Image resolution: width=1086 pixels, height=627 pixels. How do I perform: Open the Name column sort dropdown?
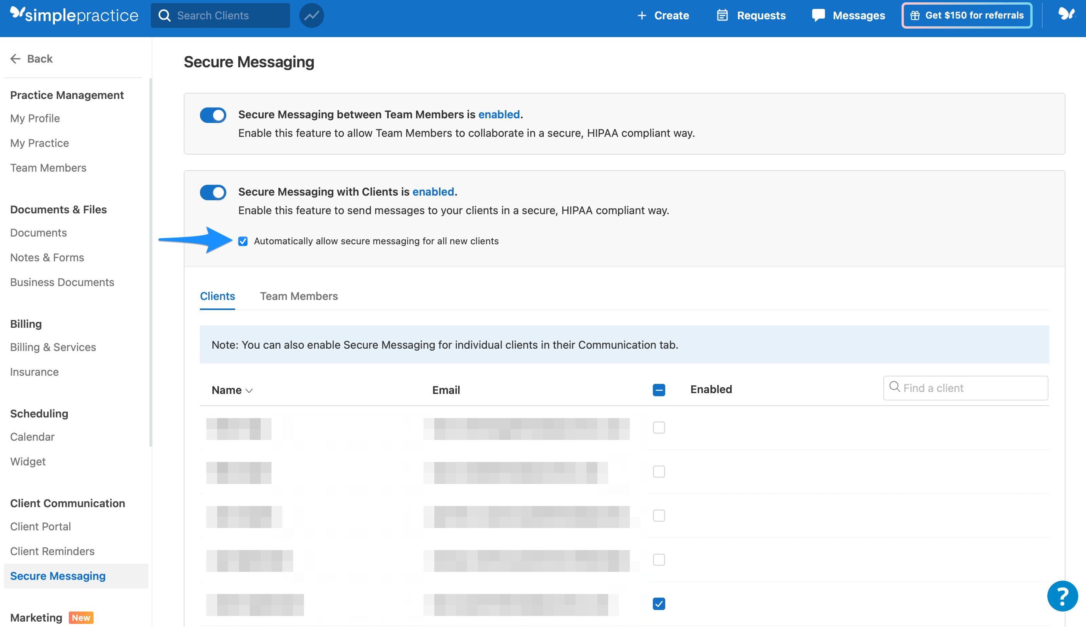[249, 390]
